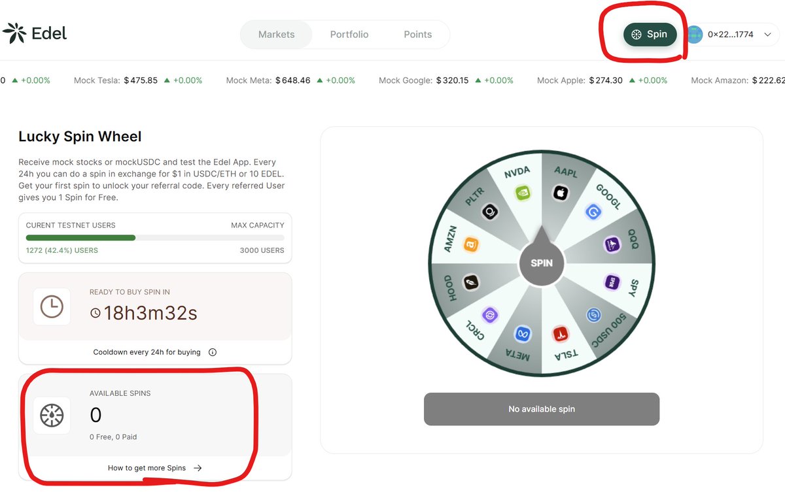Click the AVAILABLE SPINS label
The image size is (785, 492).
point(120,393)
